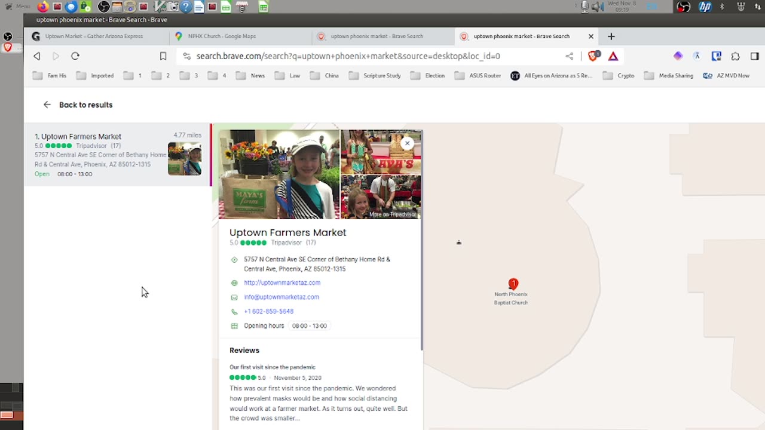Open a new tab with plus button
The width and height of the screenshot is (765, 430).
coord(611,36)
